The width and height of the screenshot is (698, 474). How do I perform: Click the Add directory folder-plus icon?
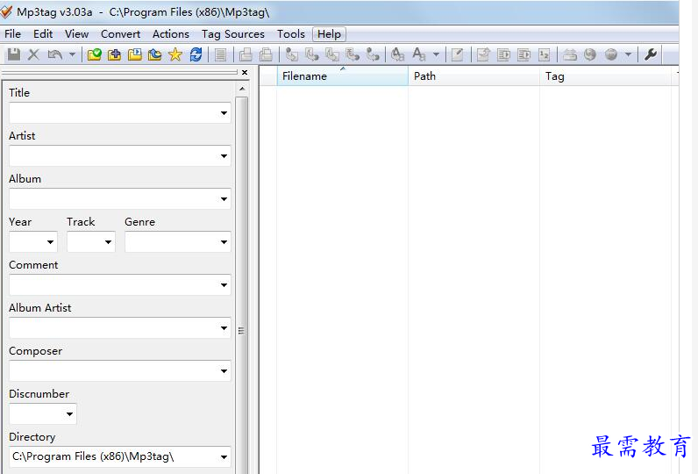(114, 54)
